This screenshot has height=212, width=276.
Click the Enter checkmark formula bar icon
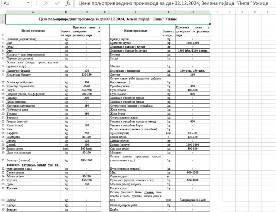click(57, 3)
